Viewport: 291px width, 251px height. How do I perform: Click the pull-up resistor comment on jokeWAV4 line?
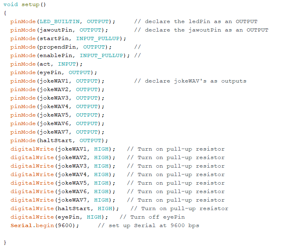[x=176, y=174]
